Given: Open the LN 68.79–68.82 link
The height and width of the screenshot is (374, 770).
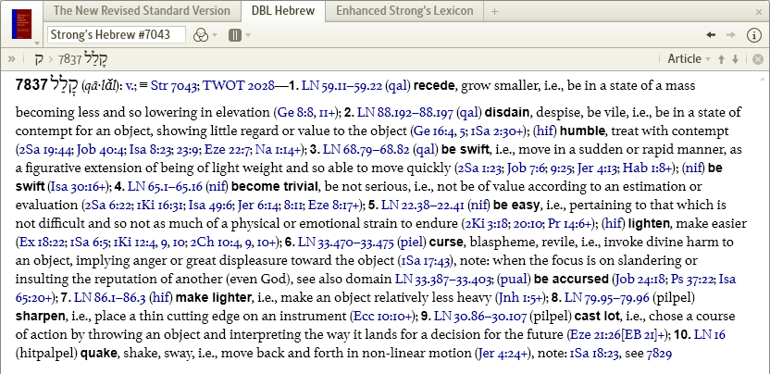Looking at the screenshot, I should (x=366, y=149).
